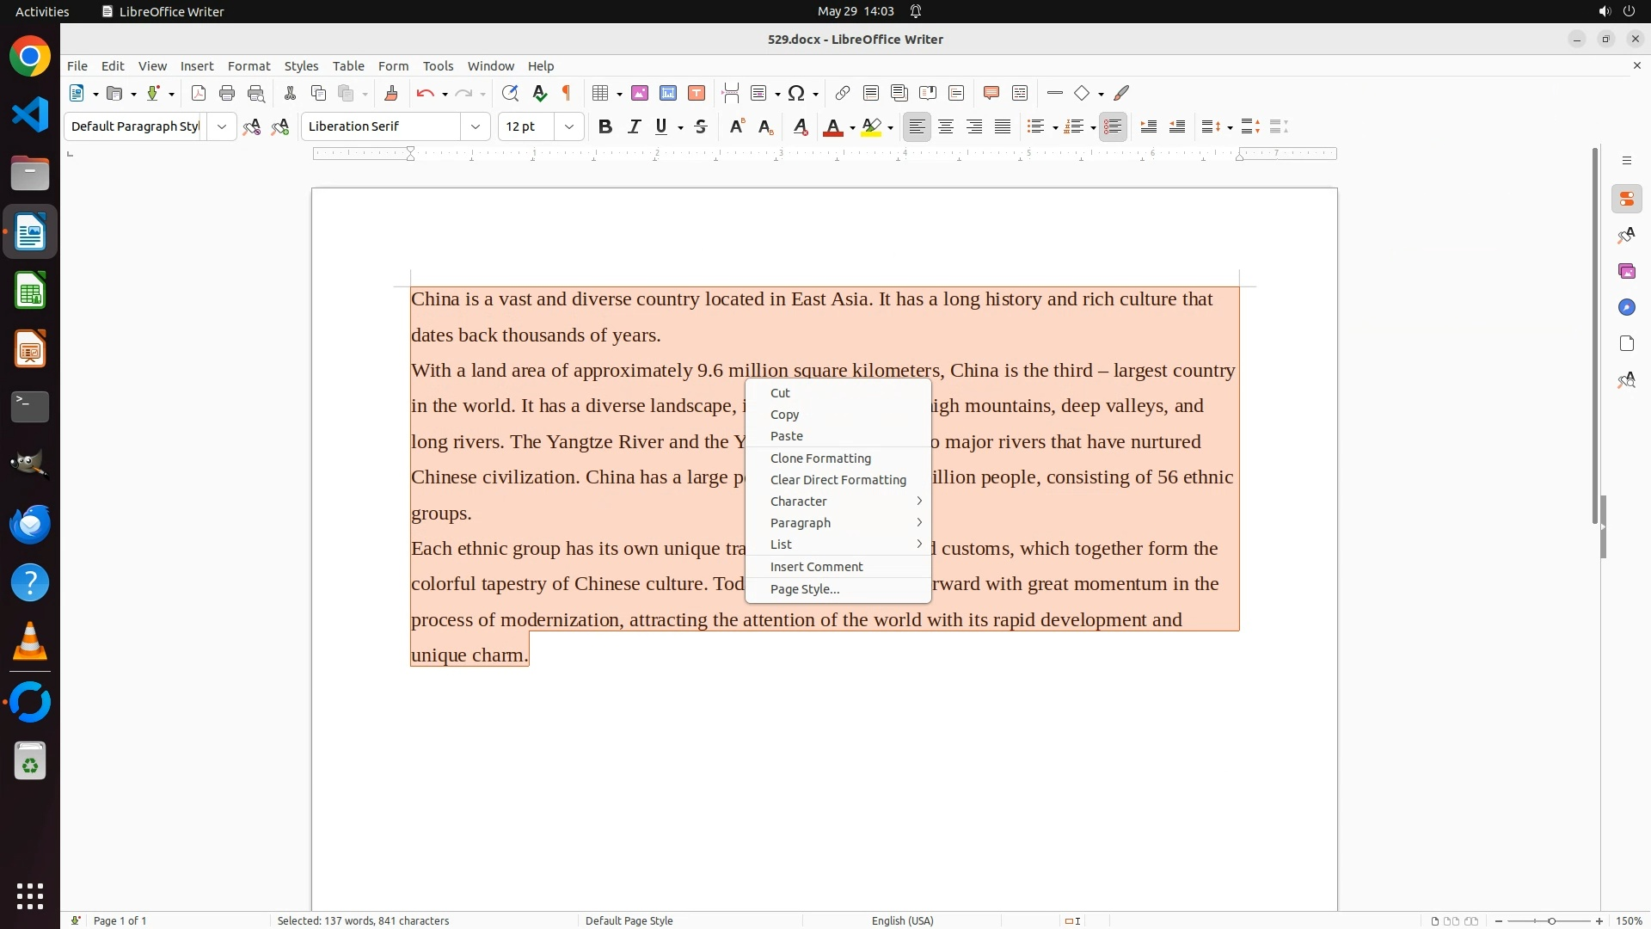
Task: Click the Export as PDF icon
Action: coord(199,93)
